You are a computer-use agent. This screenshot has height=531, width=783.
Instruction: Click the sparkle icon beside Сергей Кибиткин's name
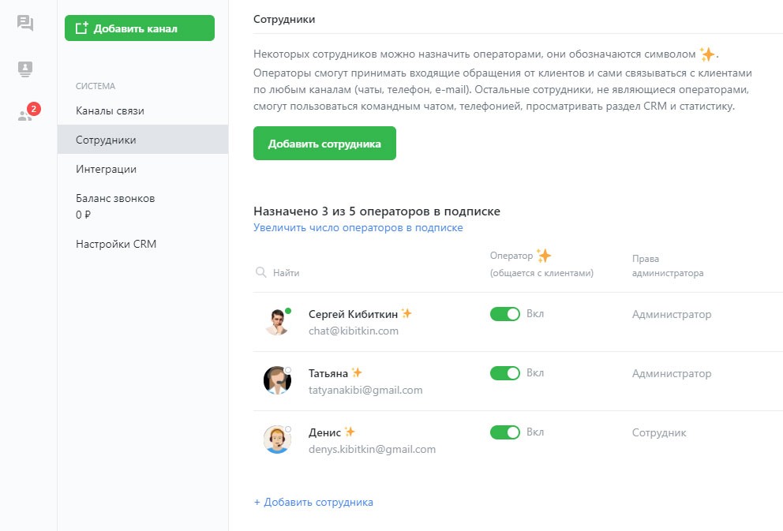(x=406, y=313)
